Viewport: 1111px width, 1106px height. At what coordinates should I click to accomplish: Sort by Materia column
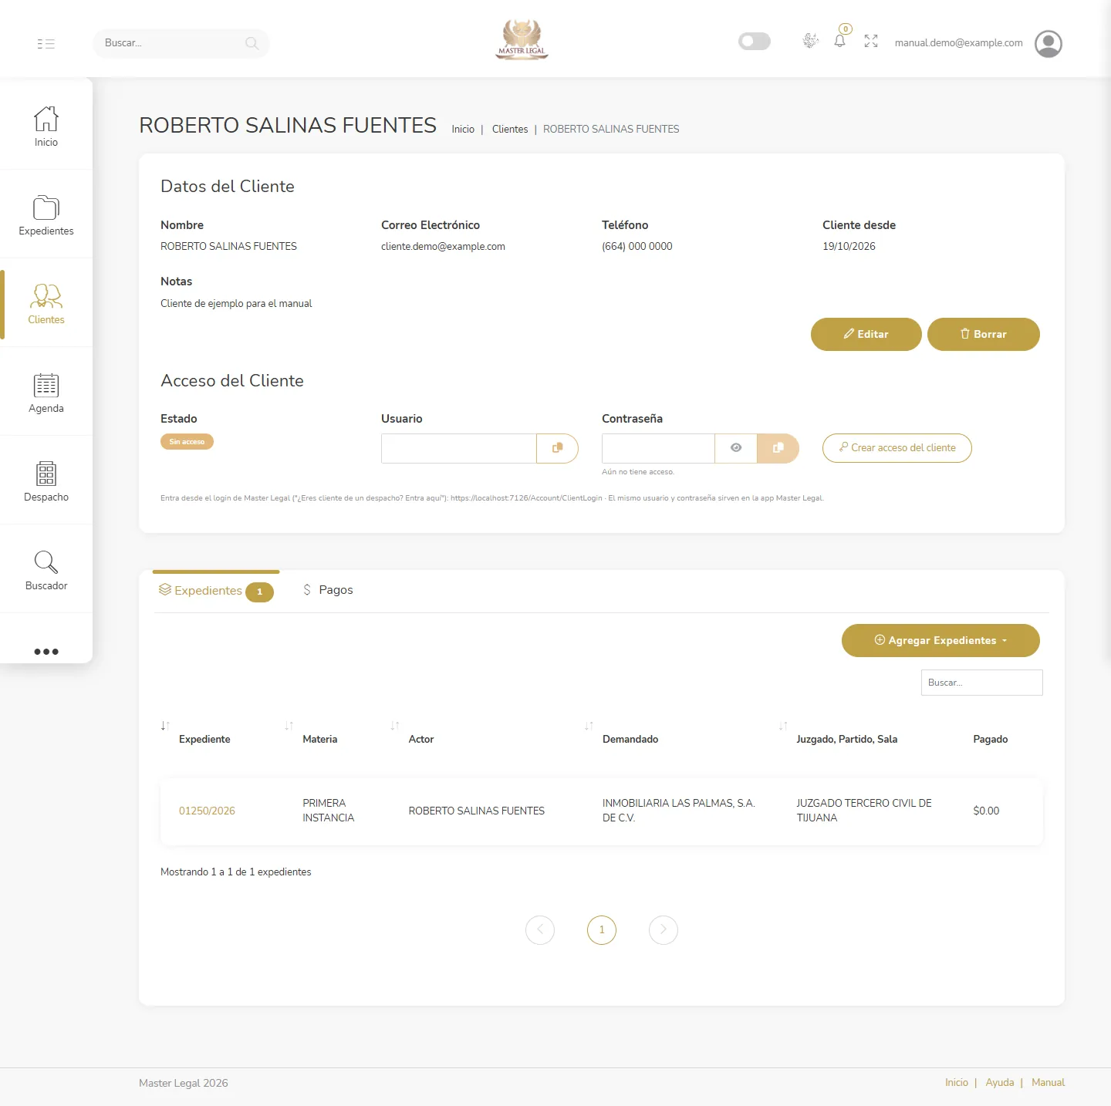pyautogui.click(x=319, y=739)
